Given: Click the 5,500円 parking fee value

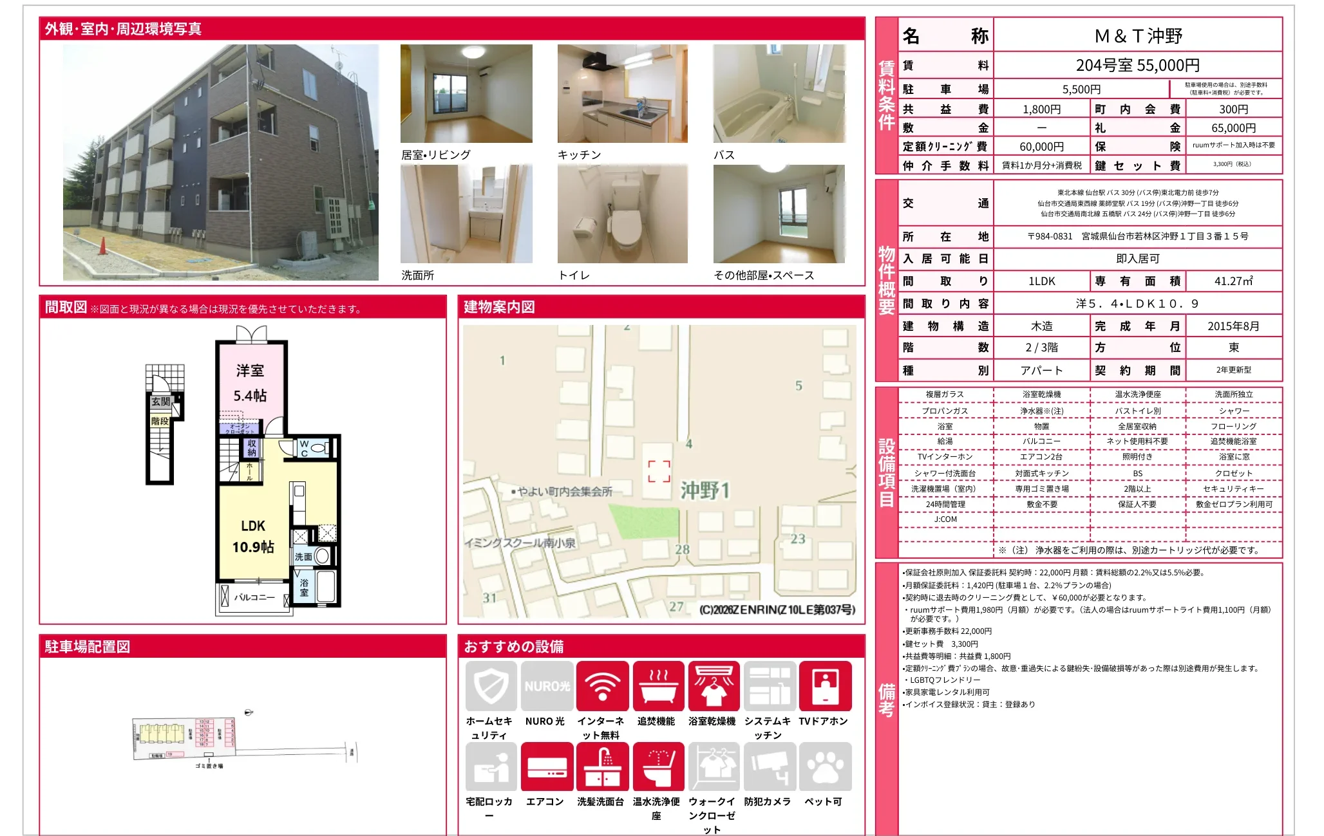Looking at the screenshot, I should pos(1081,89).
